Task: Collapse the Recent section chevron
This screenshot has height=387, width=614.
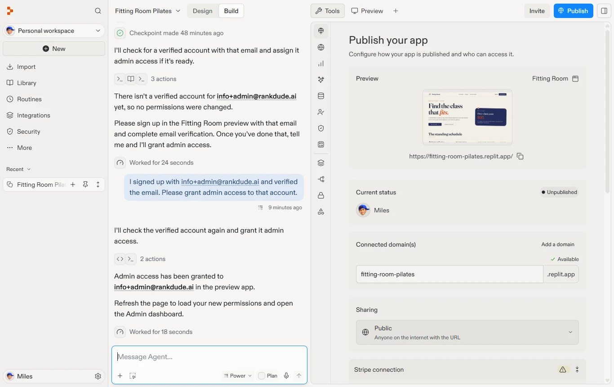Action: click(x=29, y=169)
